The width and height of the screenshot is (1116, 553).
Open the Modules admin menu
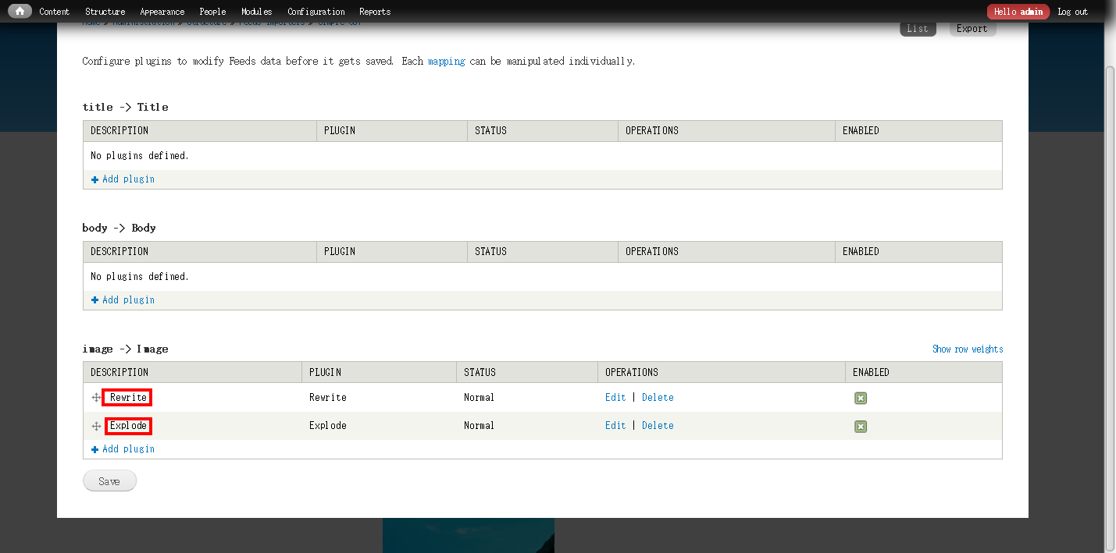pyautogui.click(x=256, y=12)
